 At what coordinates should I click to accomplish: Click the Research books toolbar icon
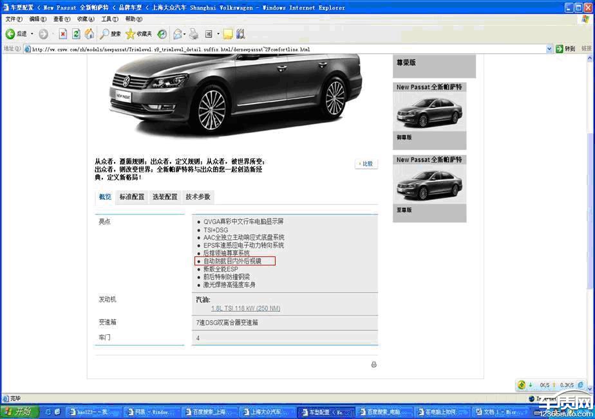tap(241, 34)
